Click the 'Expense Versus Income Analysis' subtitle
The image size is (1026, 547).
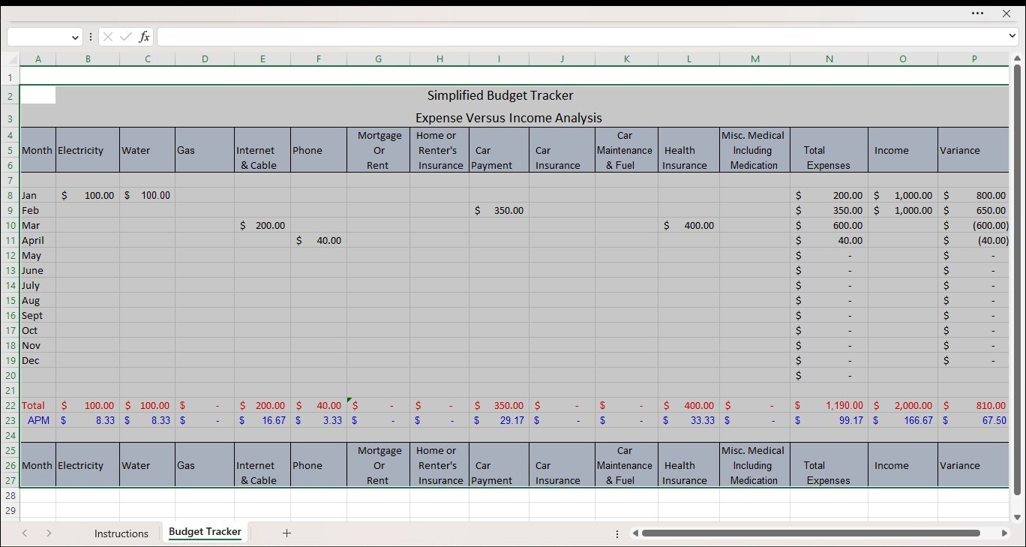tap(508, 118)
